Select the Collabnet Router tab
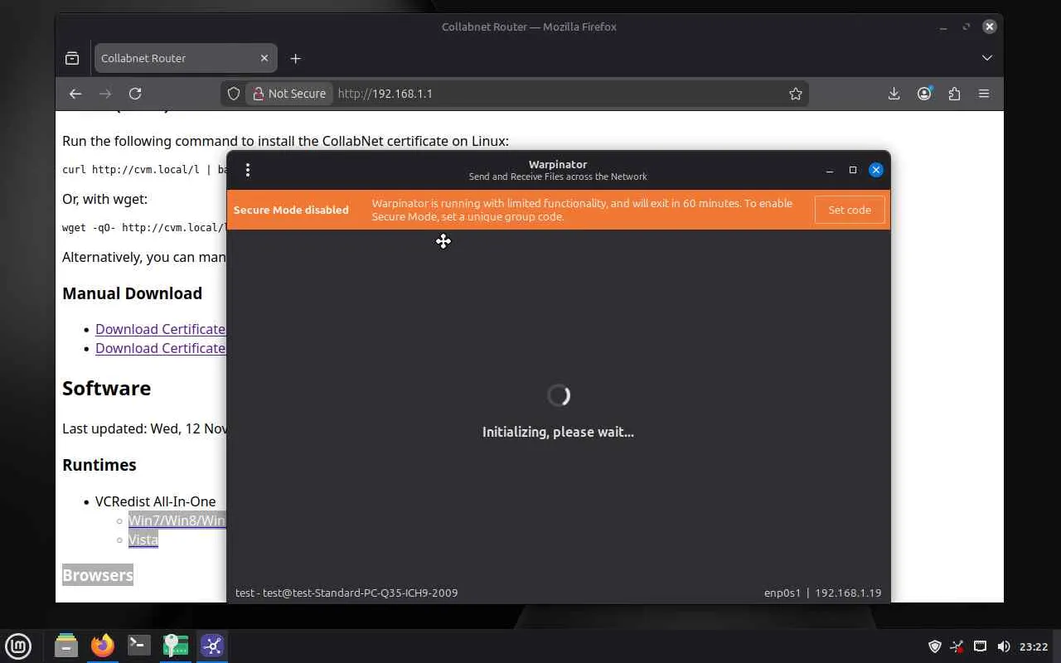This screenshot has width=1061, height=663. [185, 58]
